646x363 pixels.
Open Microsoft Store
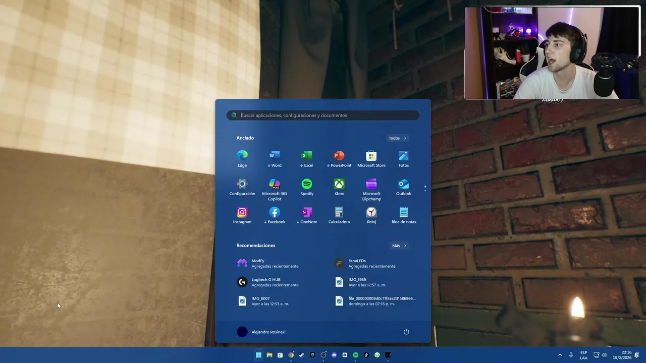pos(371,159)
